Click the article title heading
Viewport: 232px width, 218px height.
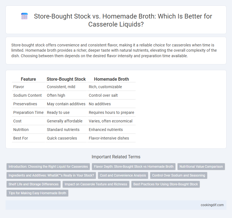pyautogui.click(x=123, y=20)
